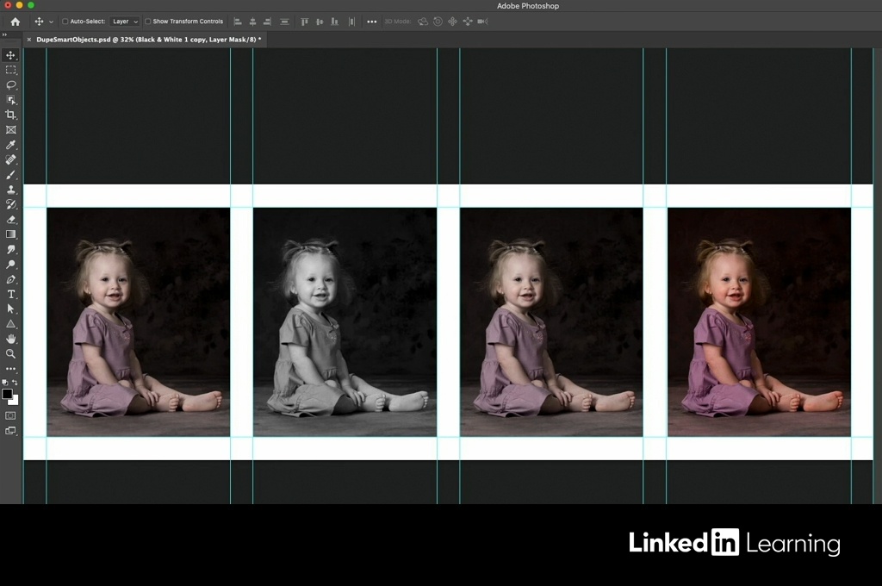Choose the Horizontal Type tool

(x=11, y=294)
